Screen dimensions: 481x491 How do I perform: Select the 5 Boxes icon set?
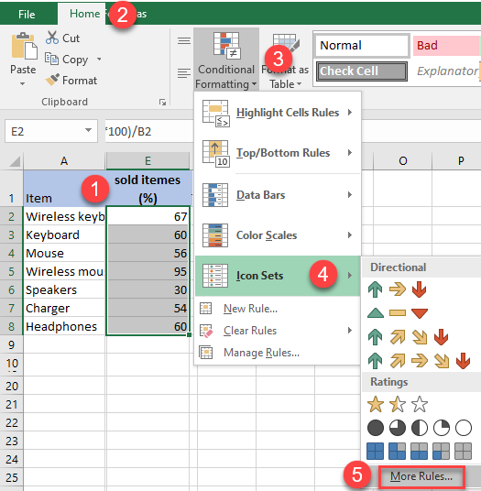(x=419, y=451)
